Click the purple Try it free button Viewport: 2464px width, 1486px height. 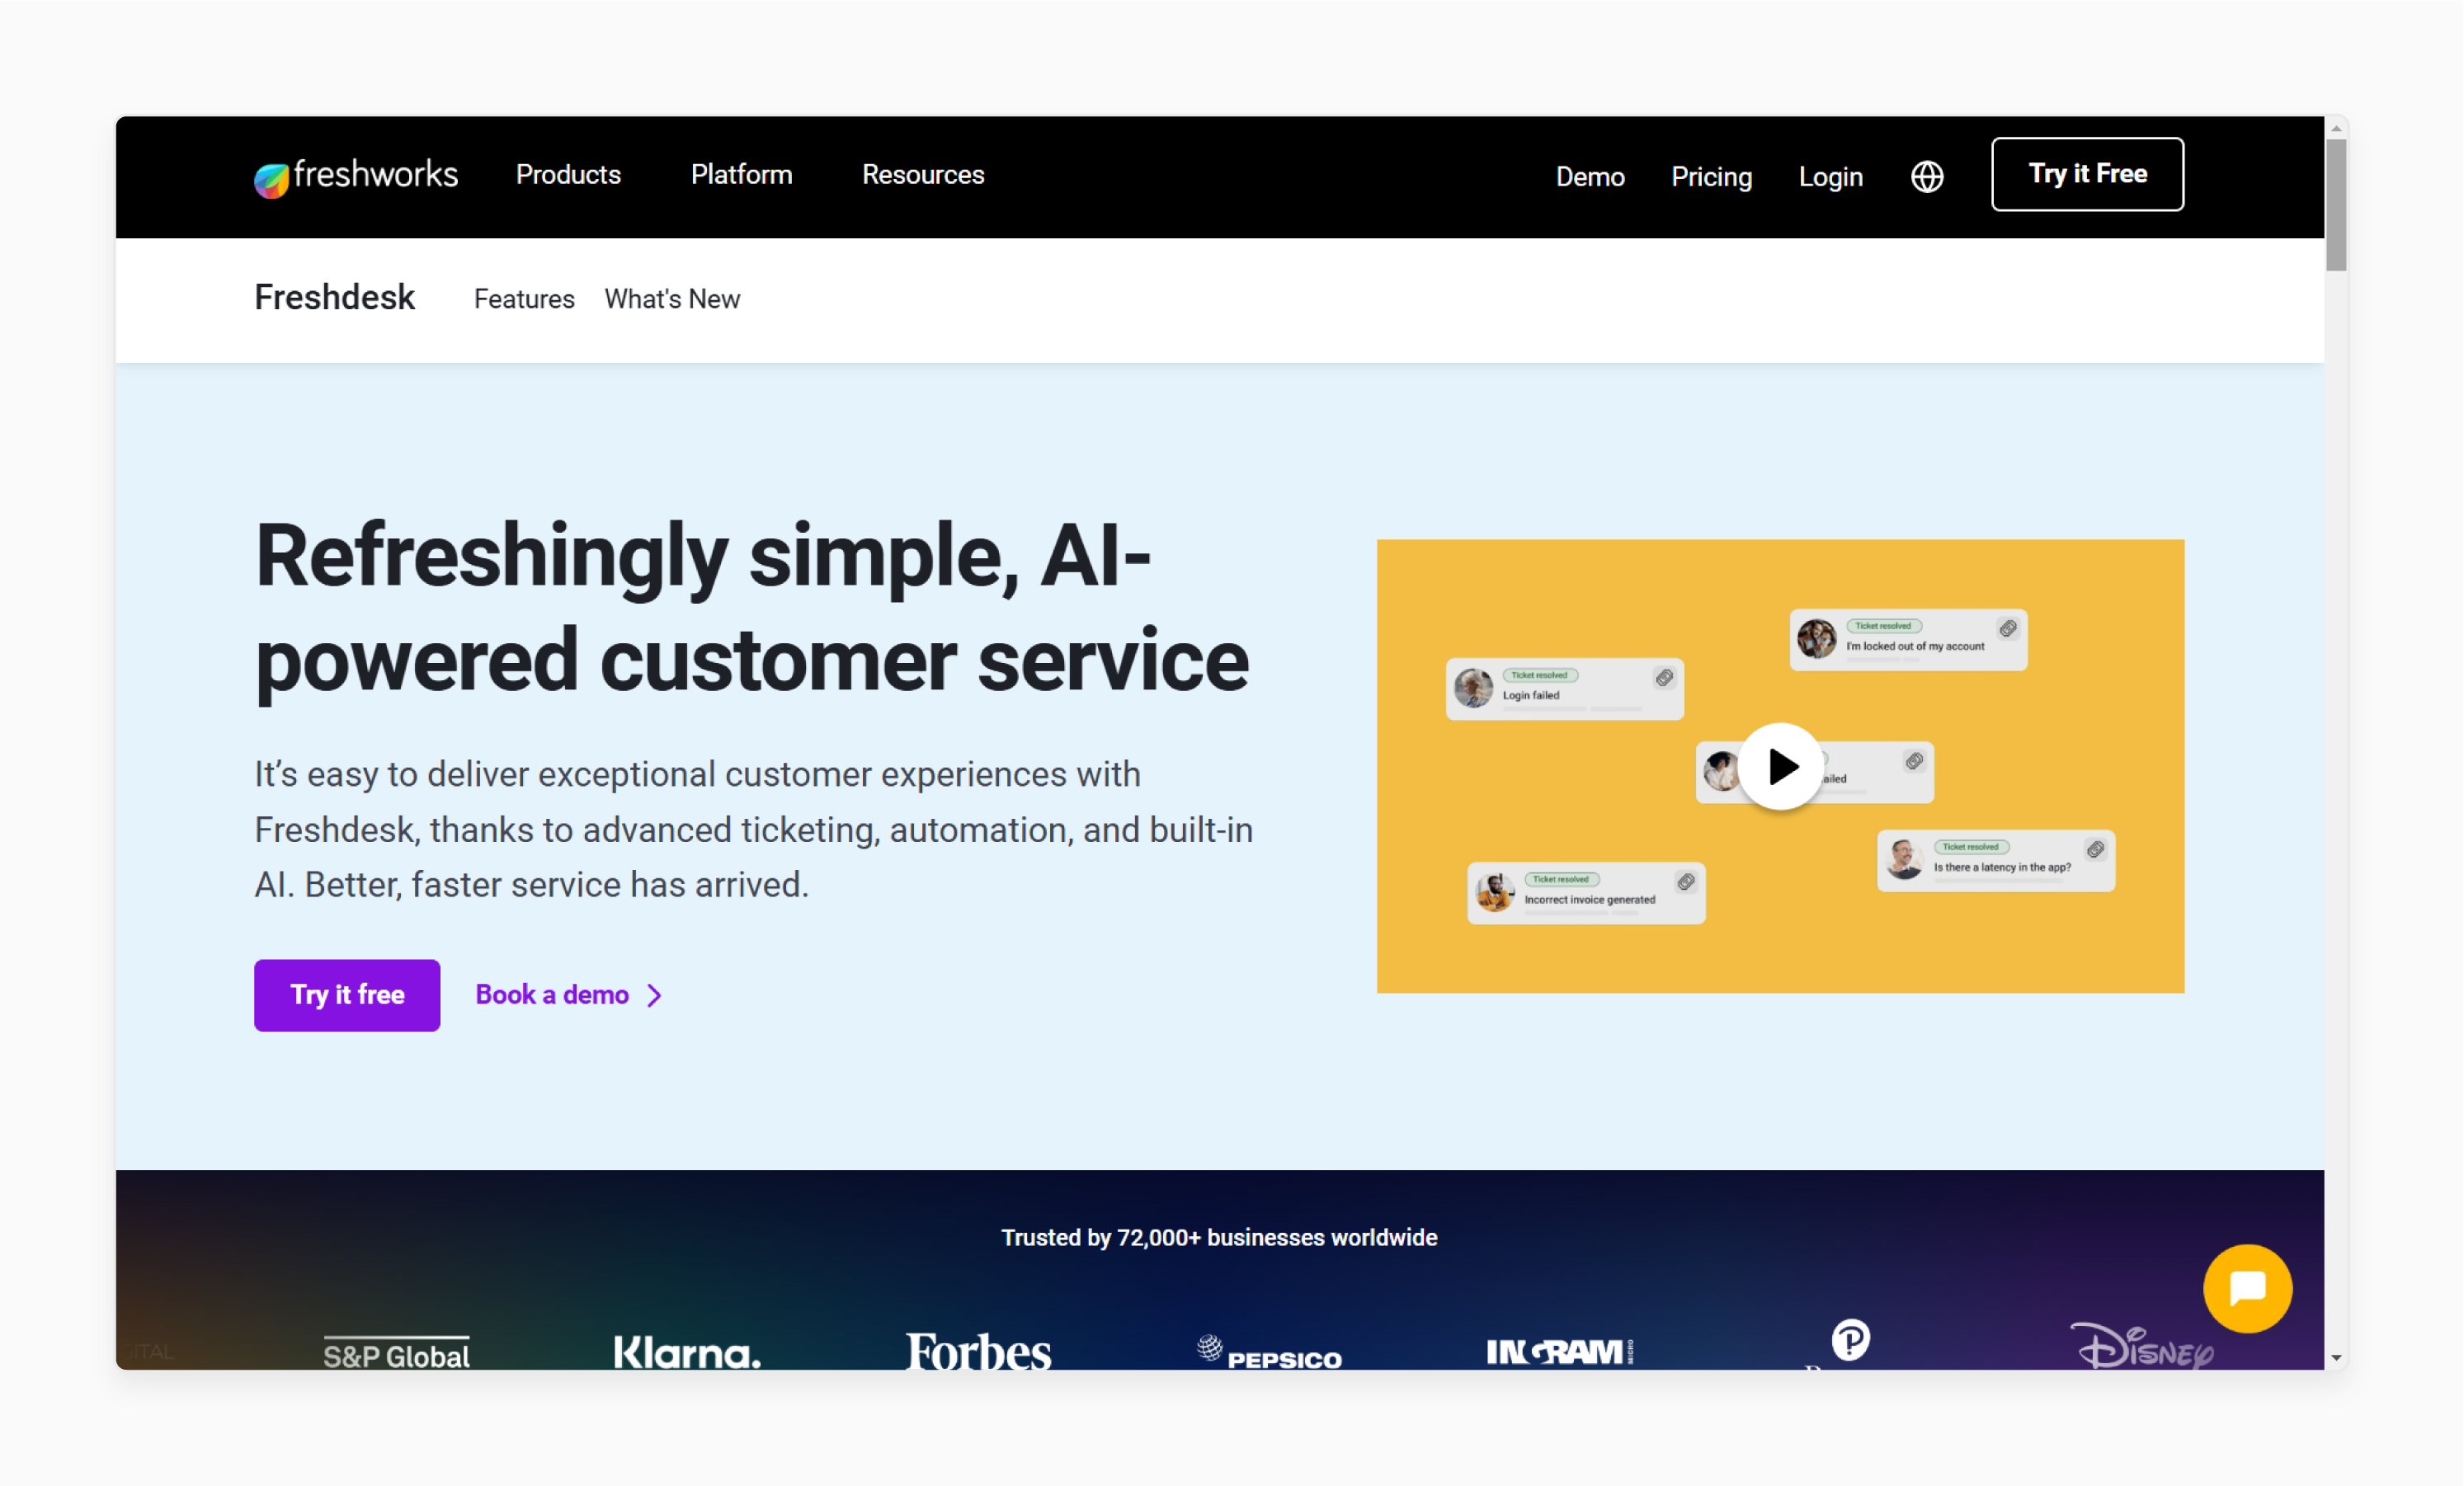click(347, 995)
